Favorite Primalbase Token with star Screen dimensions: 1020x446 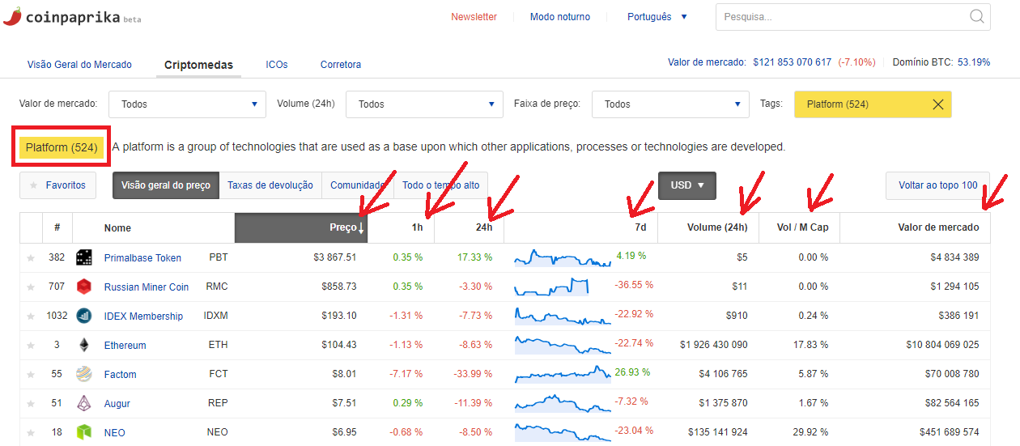pos(31,258)
